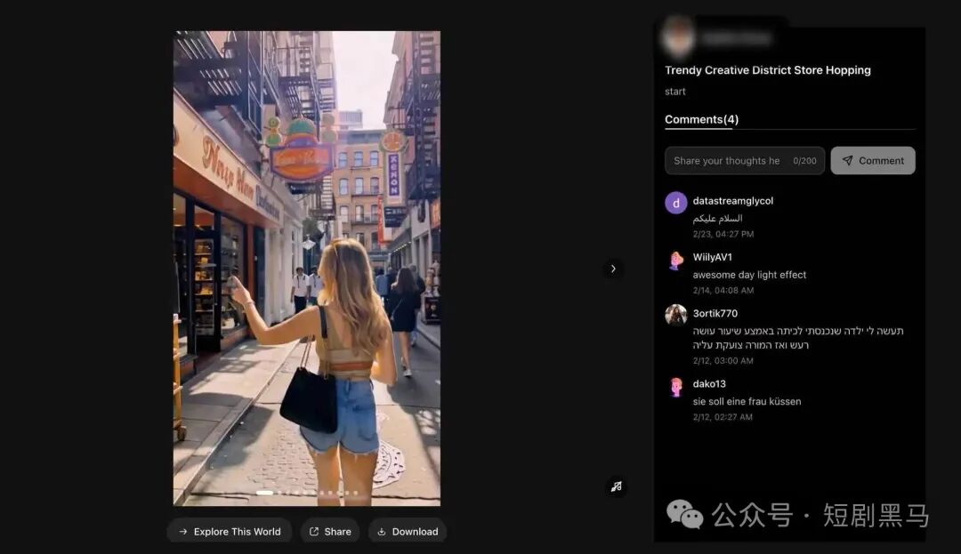Click the 3ortik770 username
Image resolution: width=961 pixels, height=554 pixels.
(x=715, y=313)
